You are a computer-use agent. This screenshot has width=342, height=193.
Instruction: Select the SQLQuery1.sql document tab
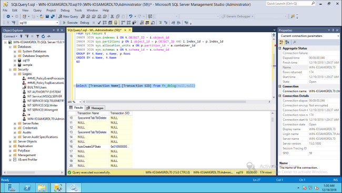tap(94, 30)
